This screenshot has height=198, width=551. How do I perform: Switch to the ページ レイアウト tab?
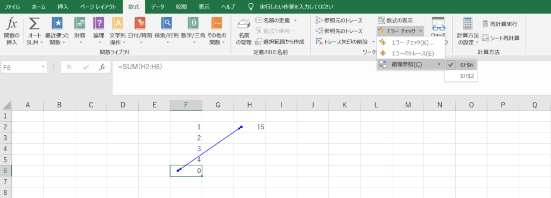click(x=98, y=6)
